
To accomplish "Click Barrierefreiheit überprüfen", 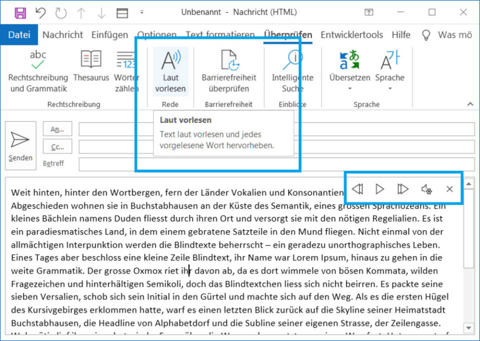I will tap(228, 72).
